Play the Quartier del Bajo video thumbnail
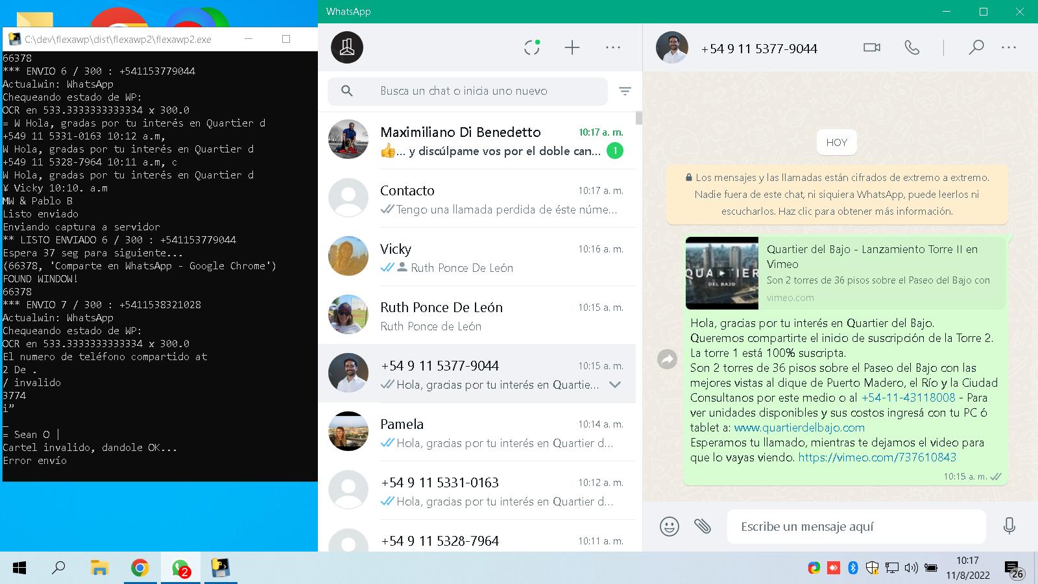This screenshot has height=584, width=1038. (722, 273)
